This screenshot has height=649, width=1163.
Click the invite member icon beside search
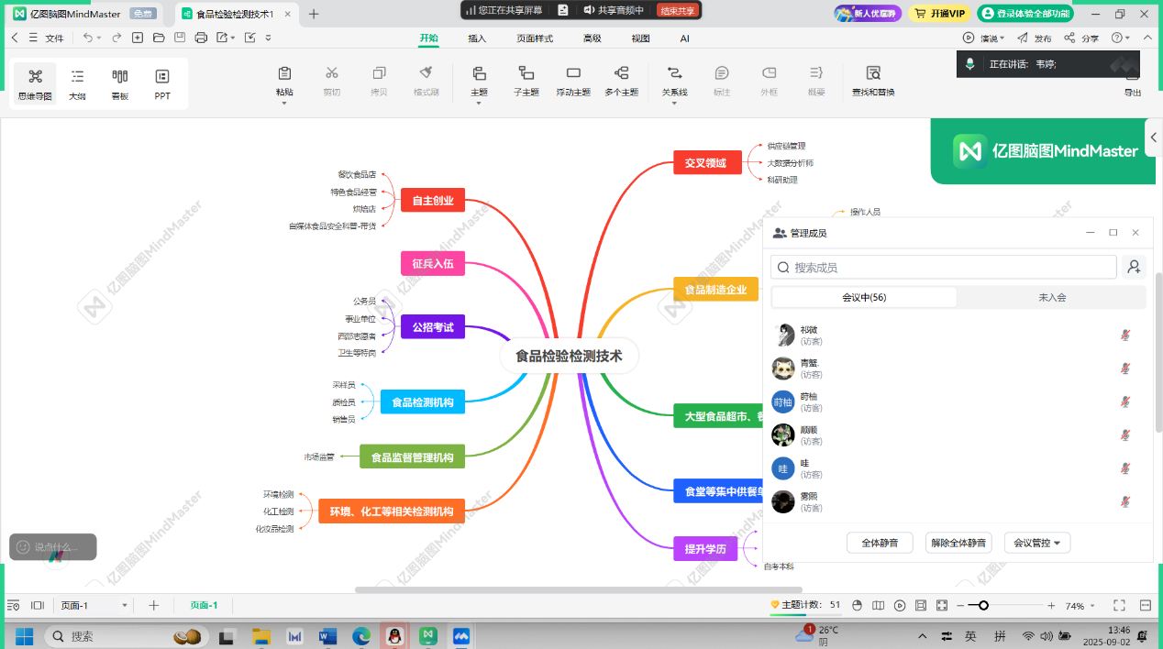pyautogui.click(x=1134, y=267)
